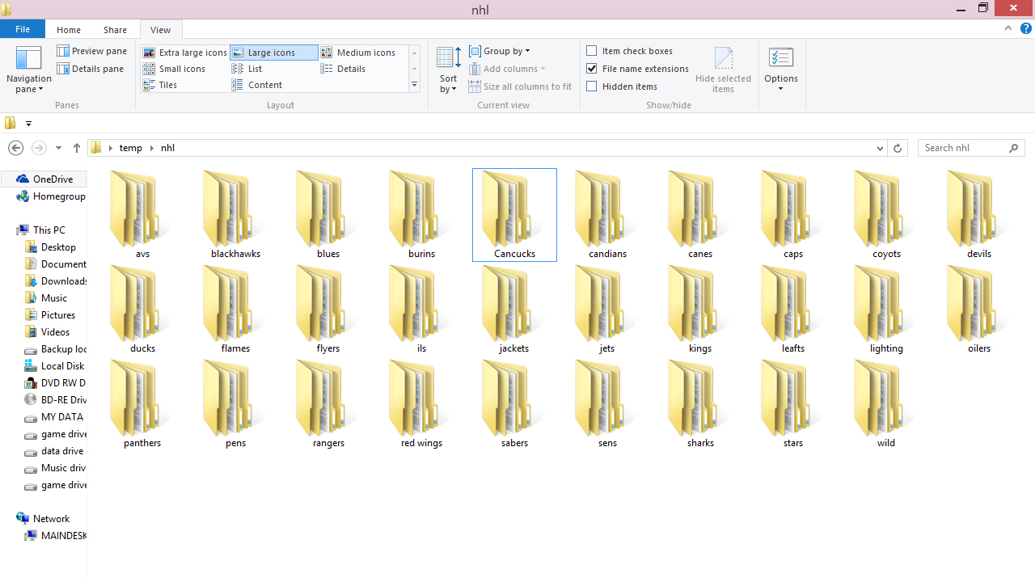This screenshot has width=1035, height=582.
Task: Select the kings folder
Action: click(x=700, y=309)
